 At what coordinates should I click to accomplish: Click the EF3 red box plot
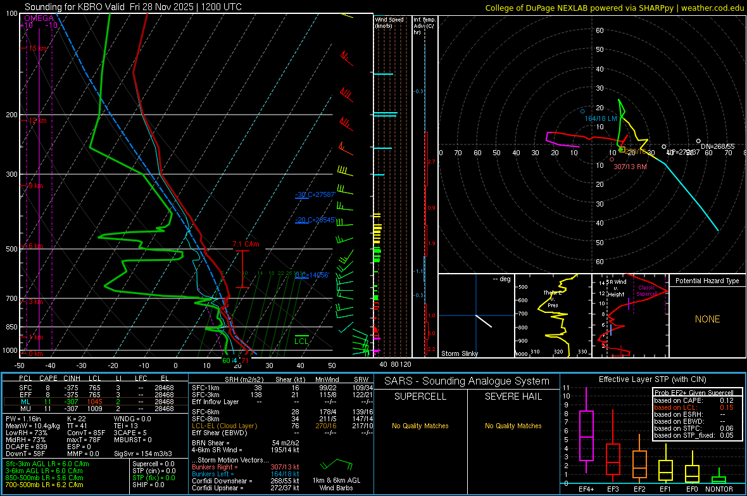(x=613, y=446)
